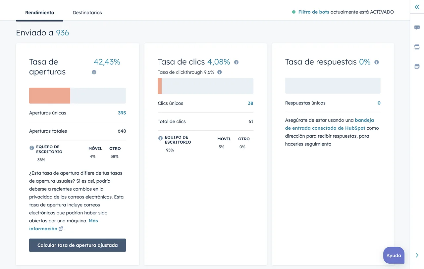
Task: Open the Filtro de bots link
Action: point(314,12)
